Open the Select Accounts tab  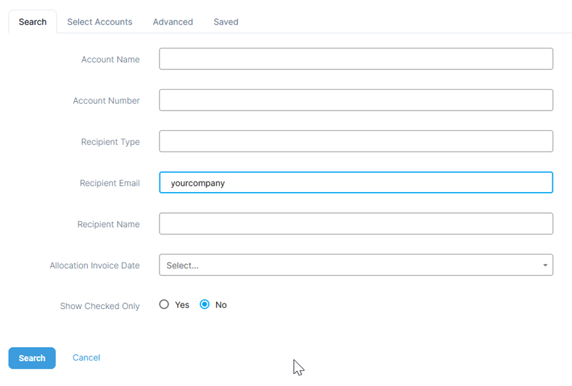pos(100,22)
